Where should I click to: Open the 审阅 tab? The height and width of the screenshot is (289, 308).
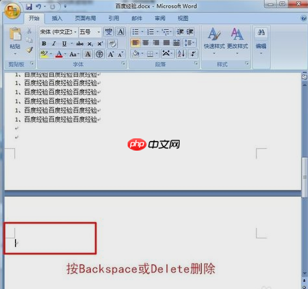click(160, 18)
